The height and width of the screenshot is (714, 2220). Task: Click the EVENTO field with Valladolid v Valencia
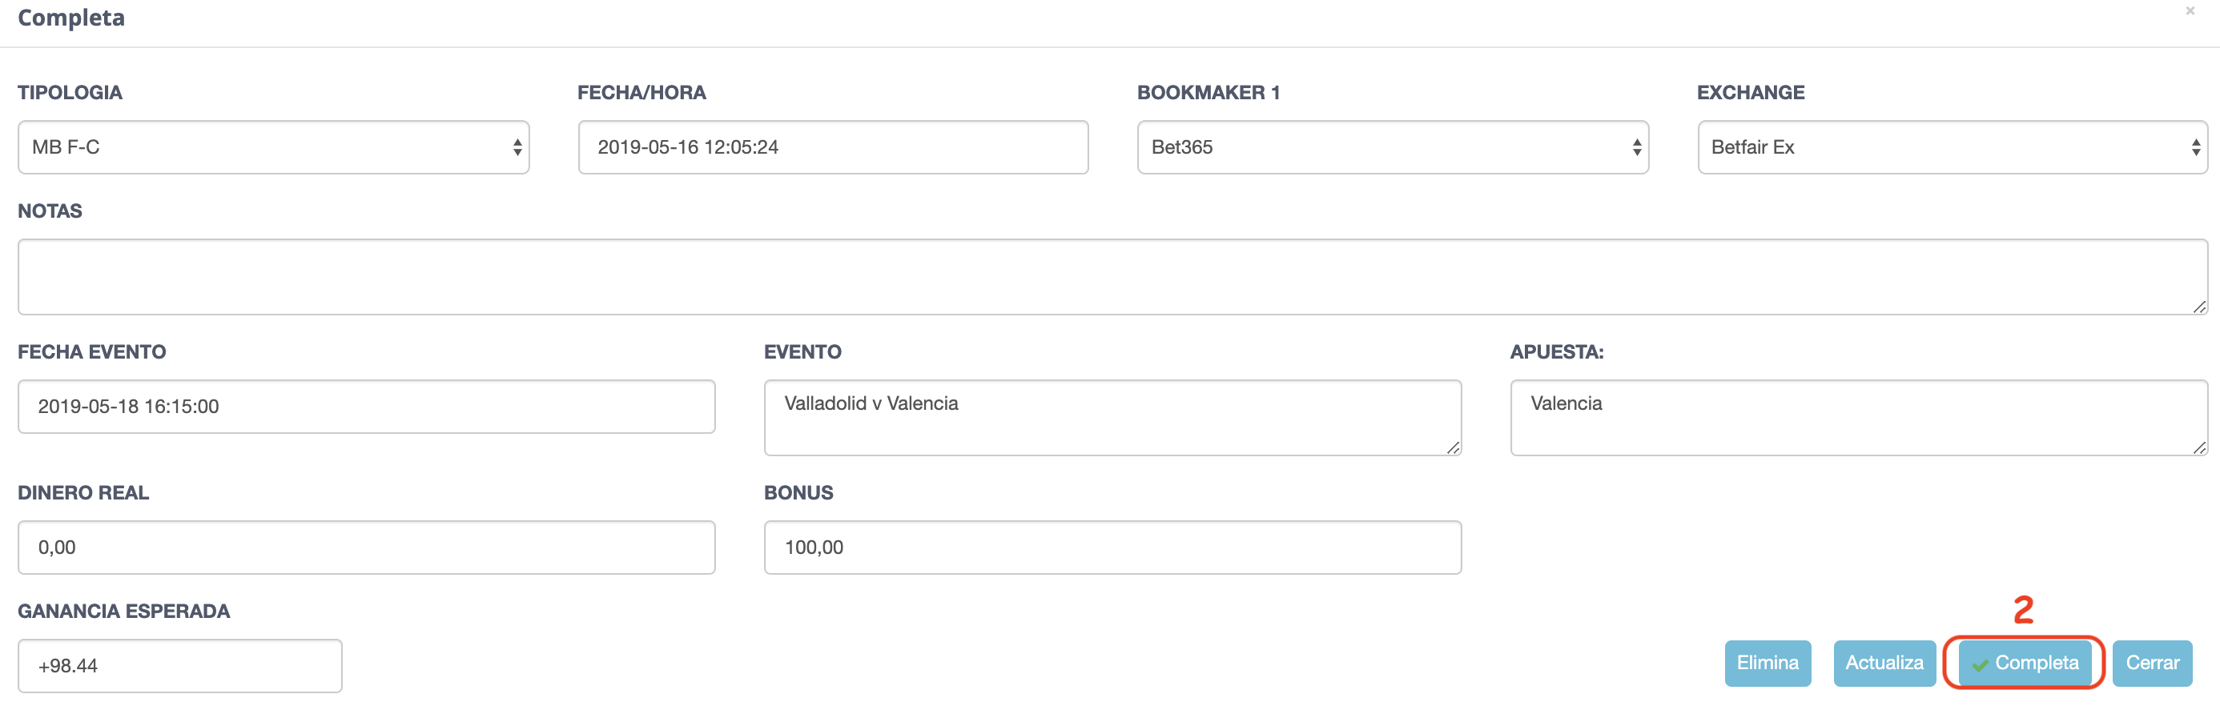point(1112,418)
